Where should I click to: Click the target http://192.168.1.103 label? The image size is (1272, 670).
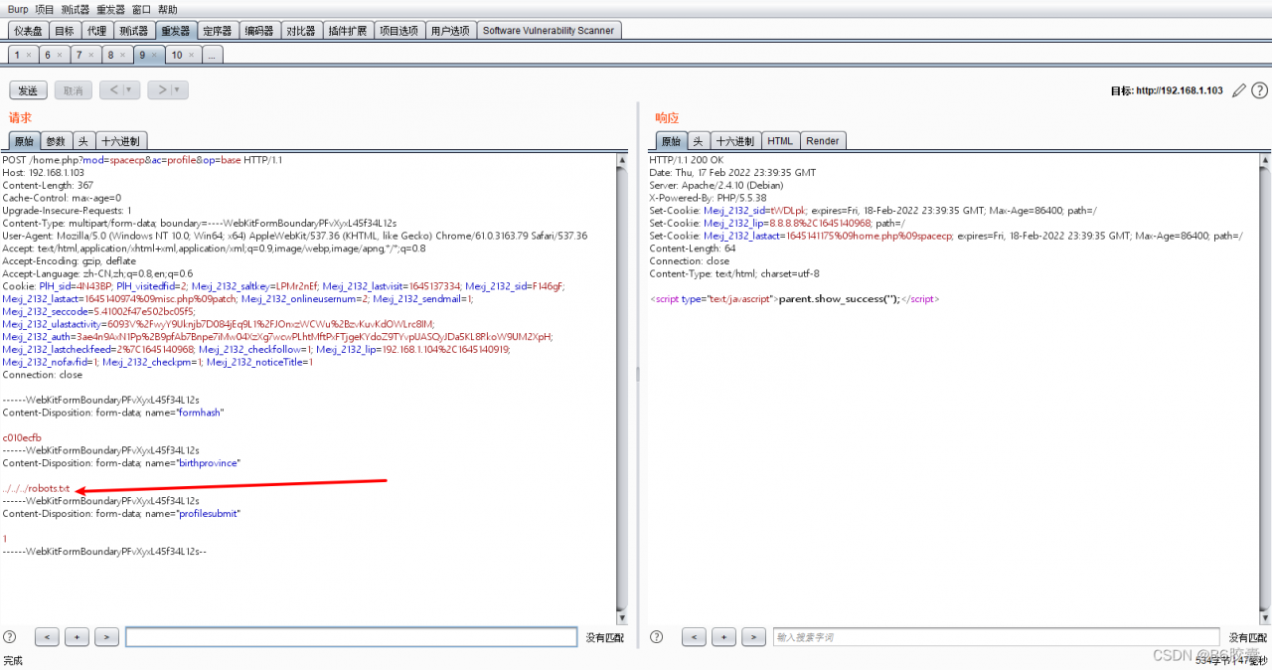pyautogui.click(x=1167, y=90)
